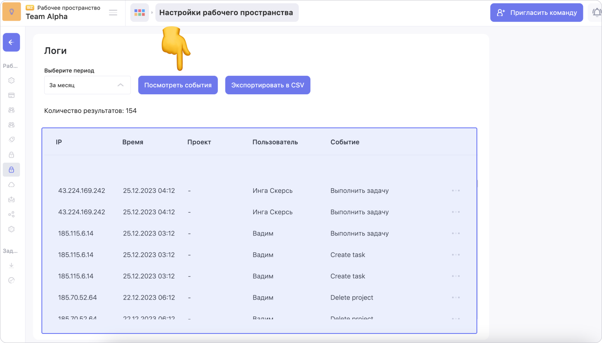The image size is (602, 343).
Task: Click the check circle icon under Зад...
Action: [12, 280]
